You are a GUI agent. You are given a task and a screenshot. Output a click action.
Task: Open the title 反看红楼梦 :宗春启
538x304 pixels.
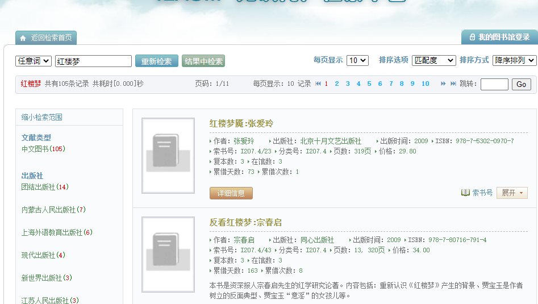pyautogui.click(x=245, y=222)
